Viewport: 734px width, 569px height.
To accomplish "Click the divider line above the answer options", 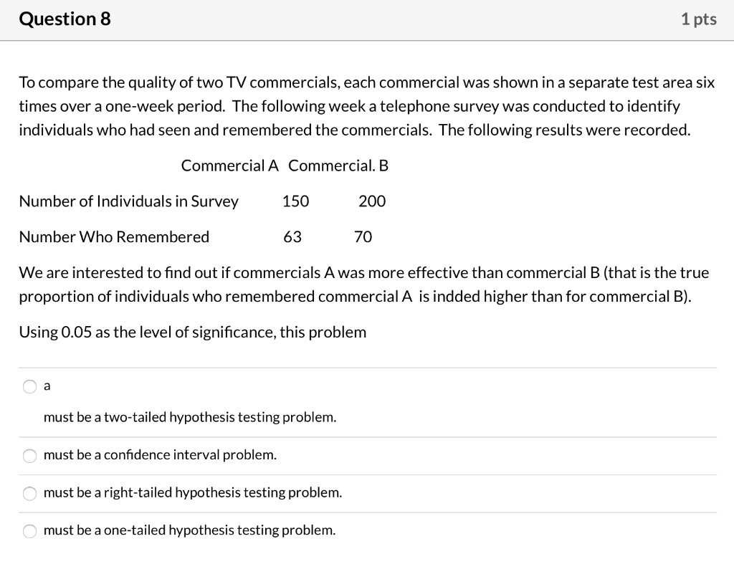I will tap(367, 365).
